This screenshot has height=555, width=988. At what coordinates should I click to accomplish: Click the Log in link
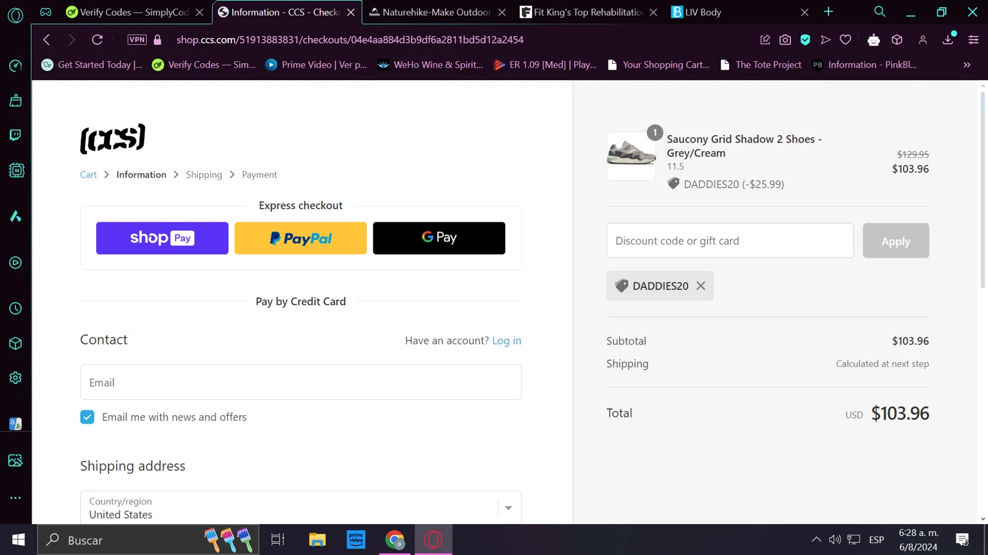coord(507,341)
